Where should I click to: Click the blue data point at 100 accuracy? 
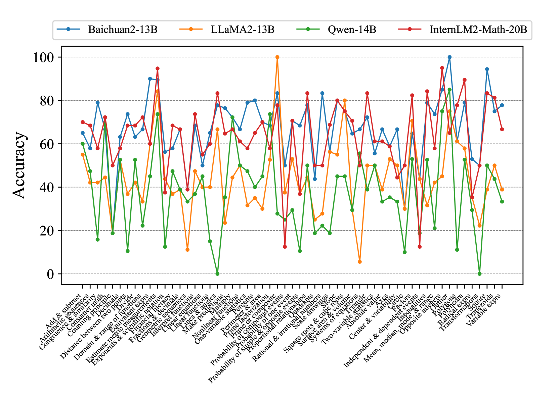(x=449, y=57)
